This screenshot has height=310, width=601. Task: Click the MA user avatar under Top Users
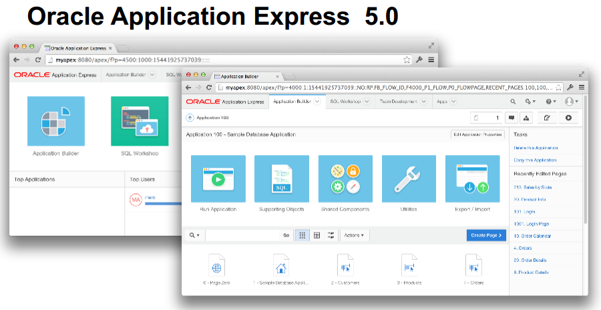[x=136, y=200]
